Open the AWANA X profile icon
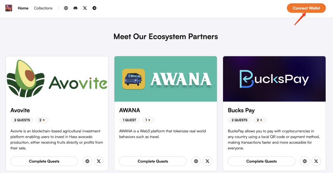The width and height of the screenshot is (333, 173). (208, 161)
